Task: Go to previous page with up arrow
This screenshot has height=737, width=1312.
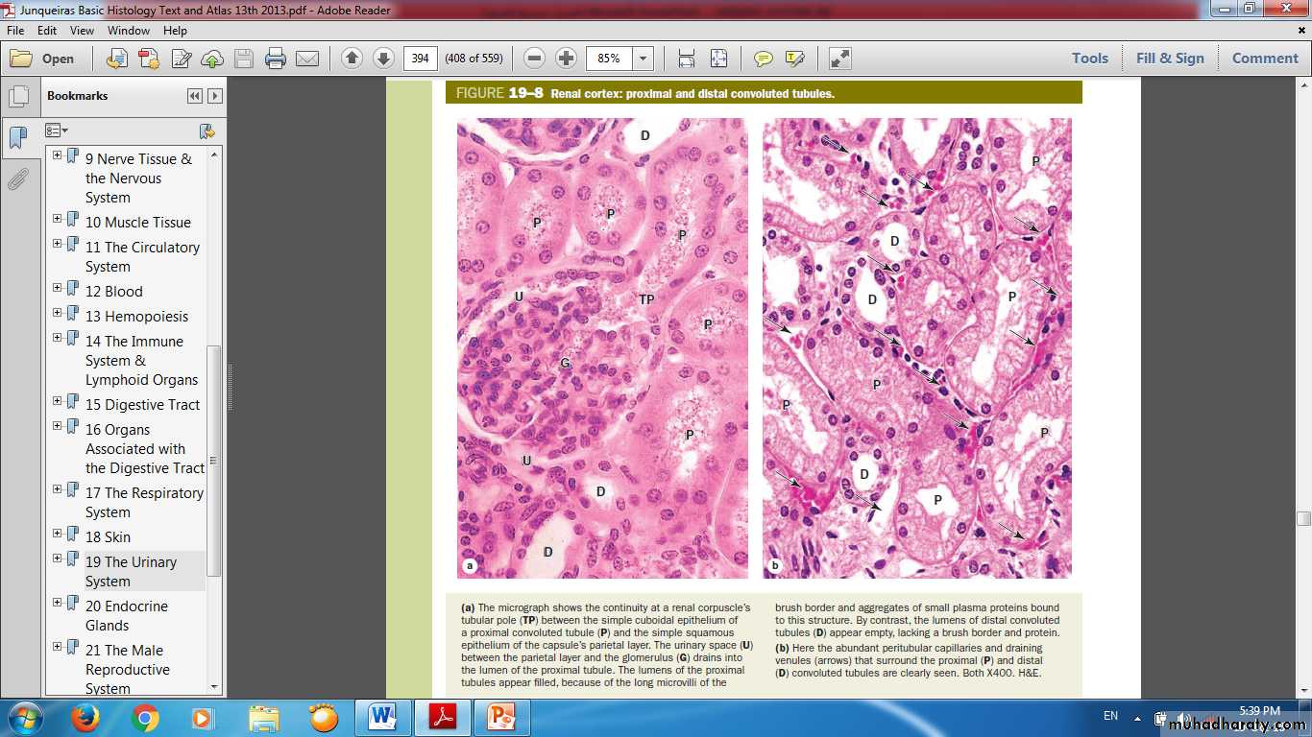Action: click(352, 59)
